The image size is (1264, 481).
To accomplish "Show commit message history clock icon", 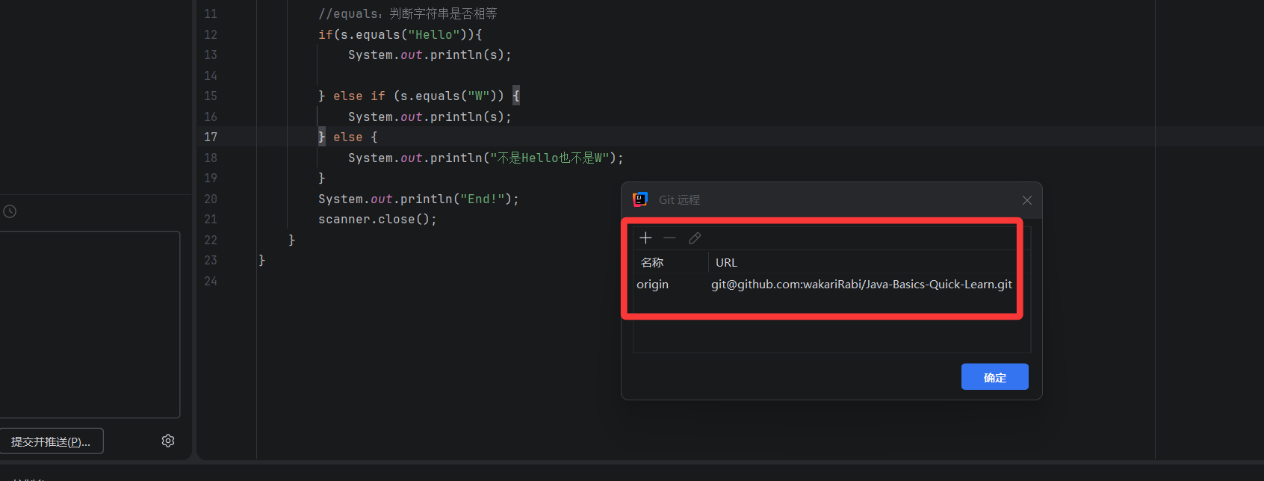I will pyautogui.click(x=10, y=211).
